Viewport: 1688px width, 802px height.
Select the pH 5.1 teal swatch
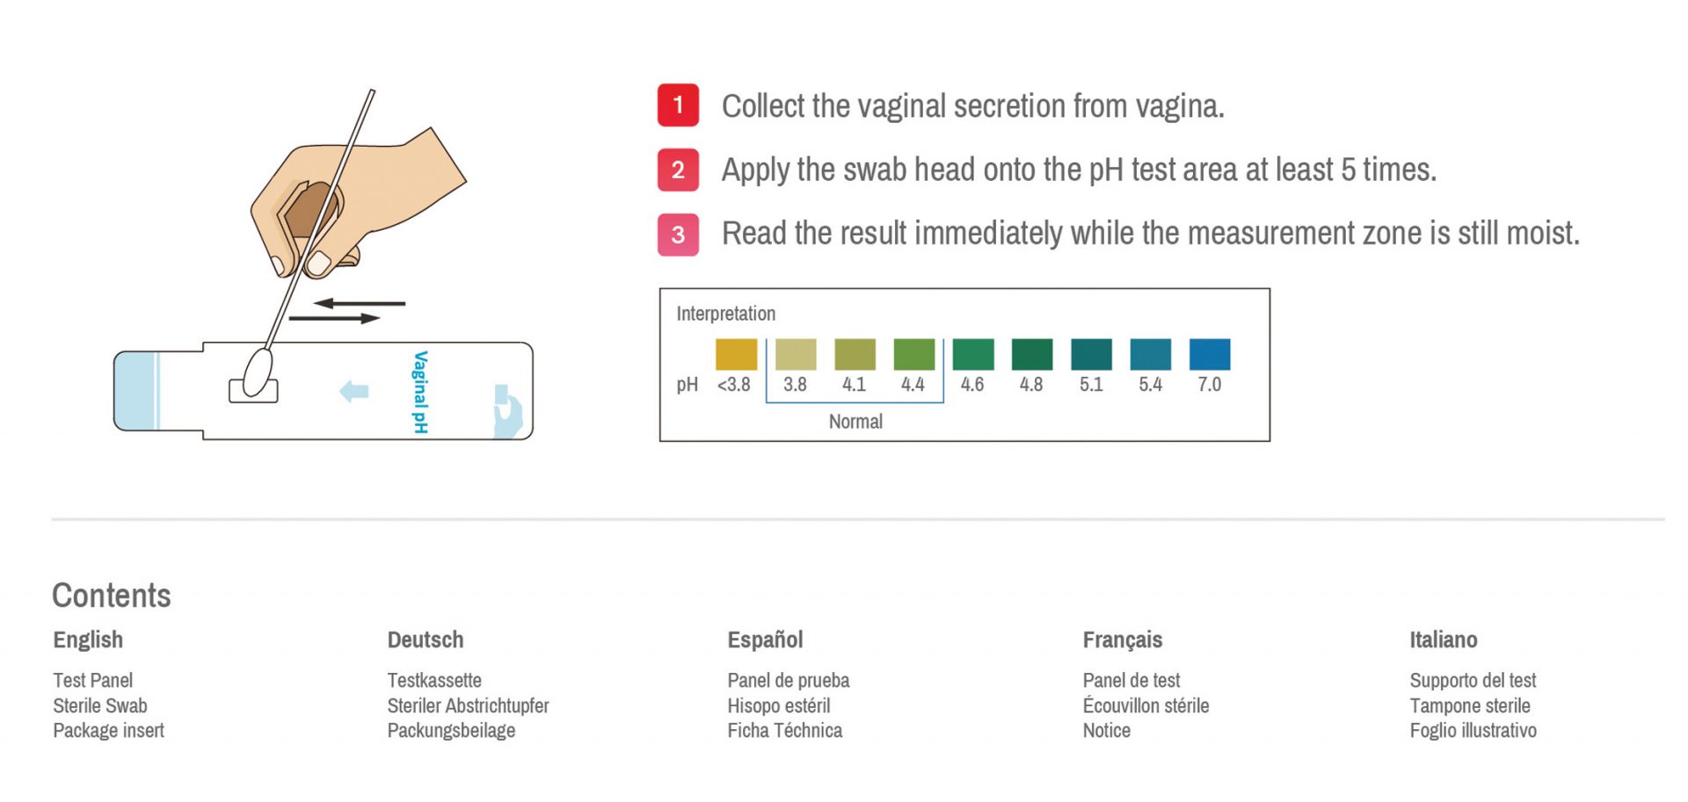[x=1091, y=354]
